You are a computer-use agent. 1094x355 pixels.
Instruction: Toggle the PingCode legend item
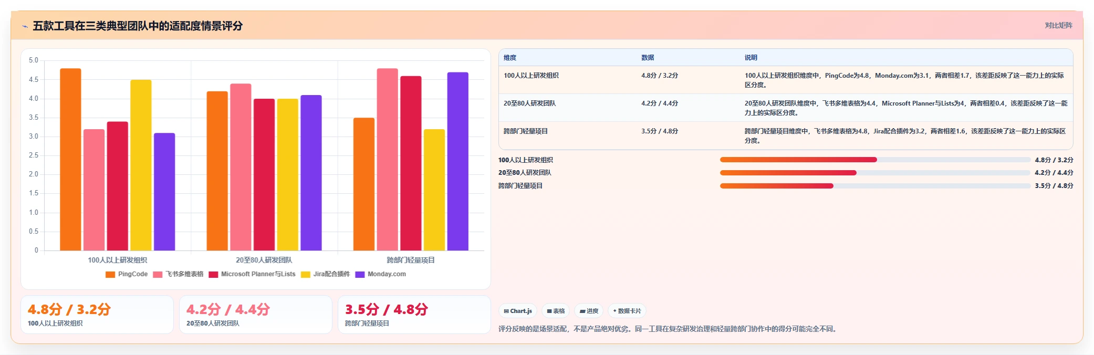tap(127, 274)
